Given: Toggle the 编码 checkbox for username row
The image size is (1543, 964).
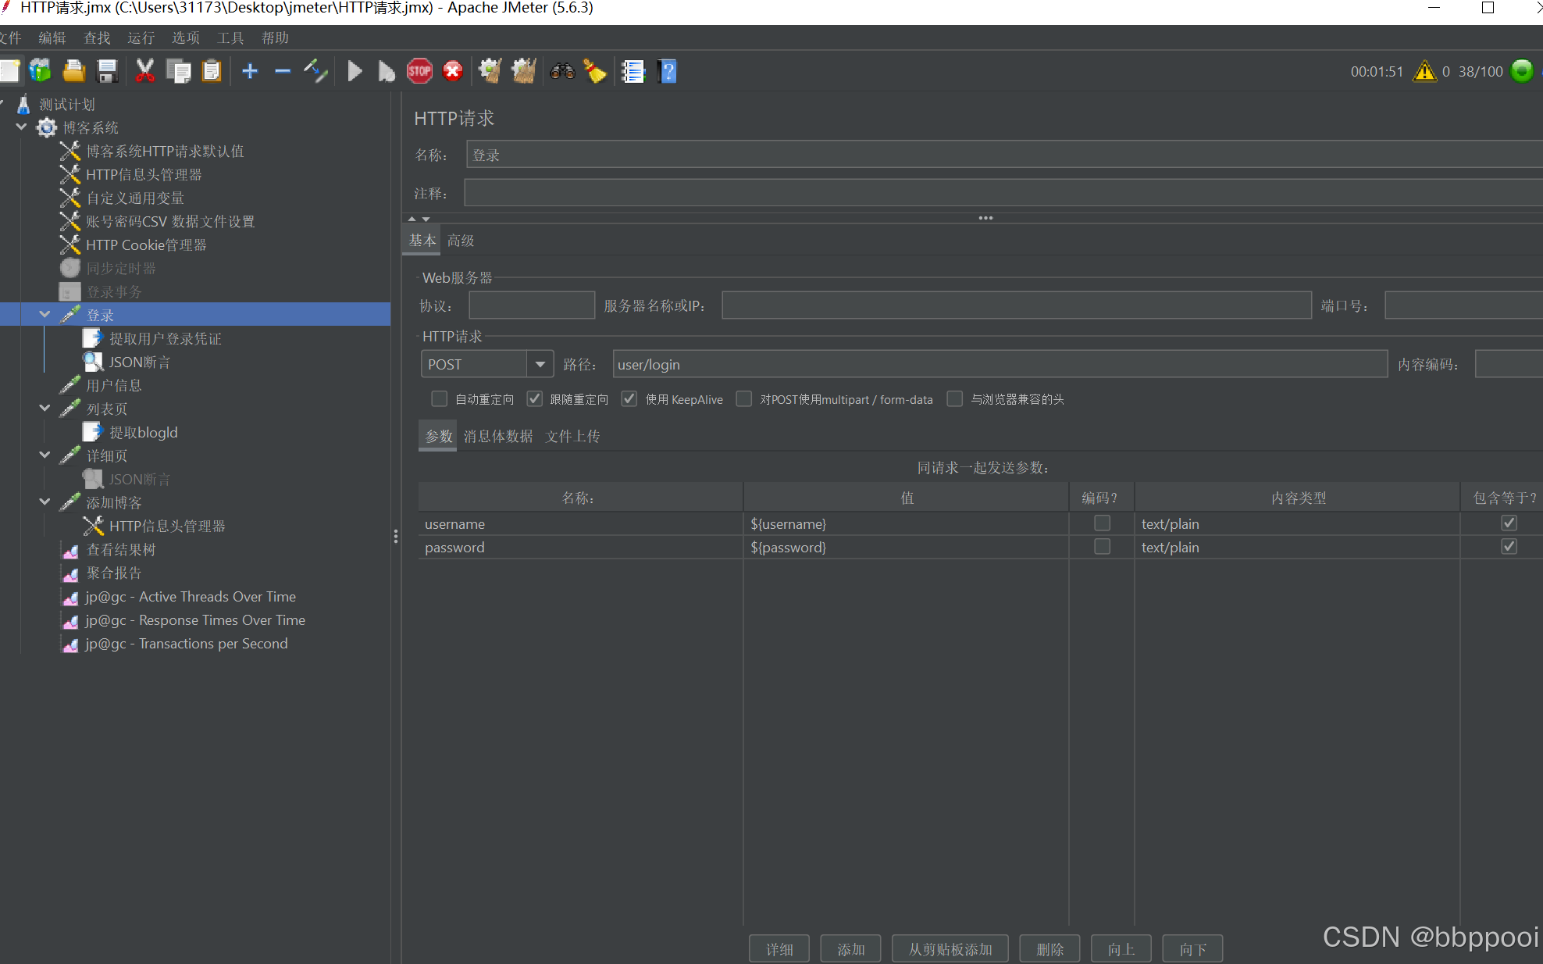Looking at the screenshot, I should coord(1102,523).
